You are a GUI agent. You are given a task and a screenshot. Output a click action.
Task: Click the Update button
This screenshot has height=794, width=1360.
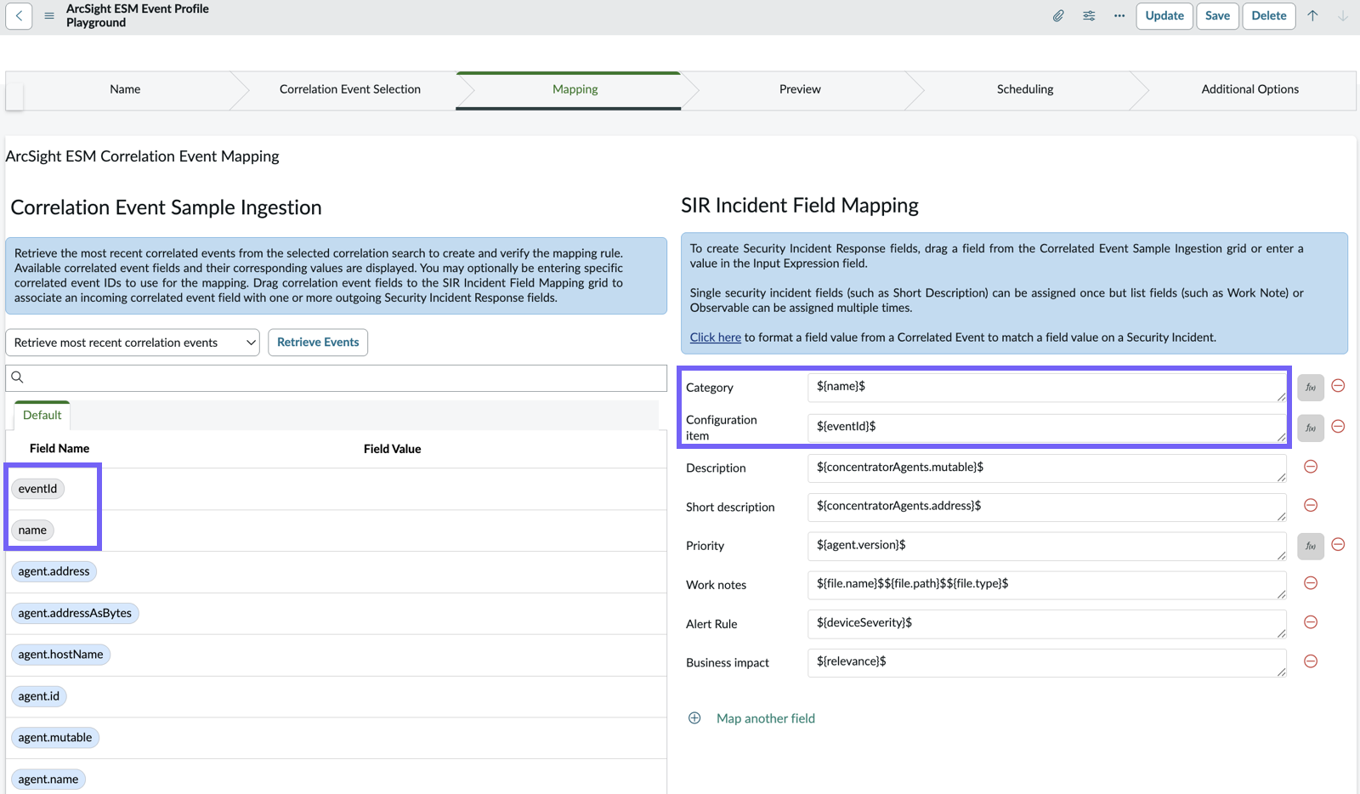click(x=1164, y=15)
